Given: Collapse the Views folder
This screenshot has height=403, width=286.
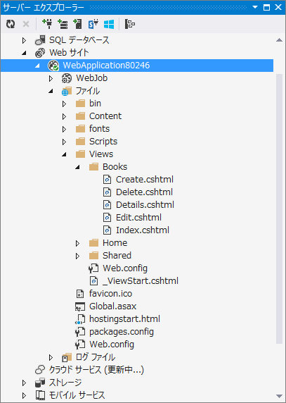Looking at the screenshot, I should coord(64,154).
